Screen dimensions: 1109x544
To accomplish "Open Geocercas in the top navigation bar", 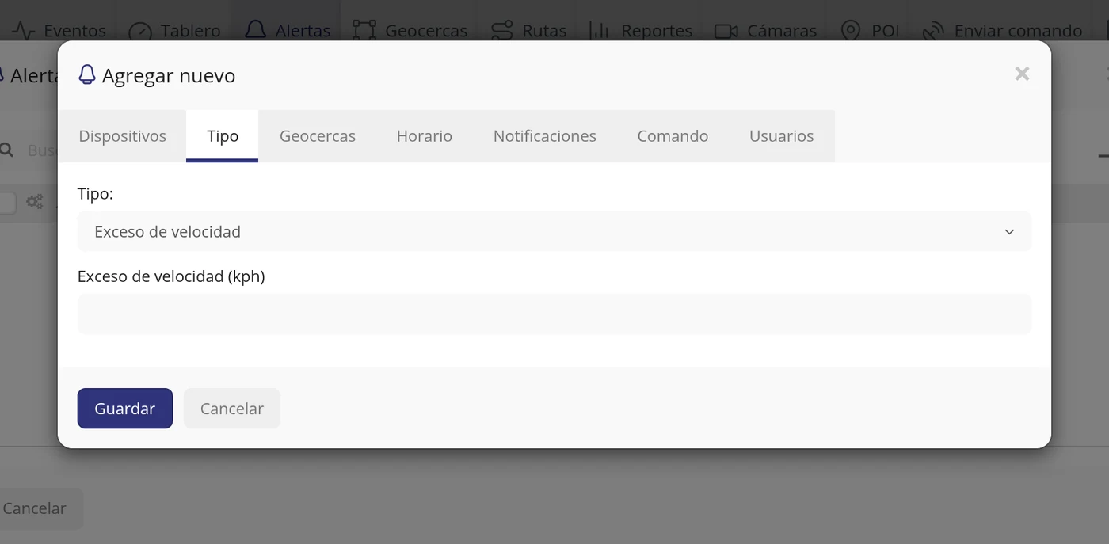I will 410,30.
